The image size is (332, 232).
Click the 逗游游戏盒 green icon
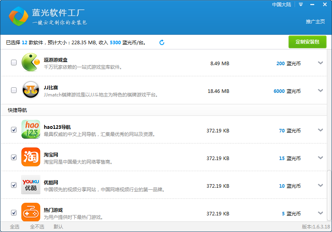tap(30, 62)
